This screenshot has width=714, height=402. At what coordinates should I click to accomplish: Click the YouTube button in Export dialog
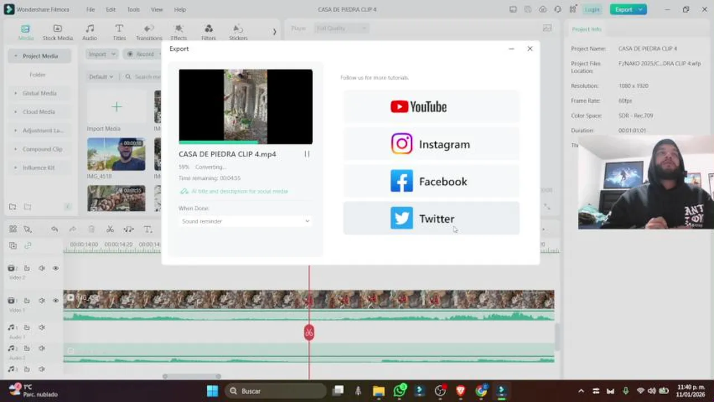pyautogui.click(x=431, y=107)
